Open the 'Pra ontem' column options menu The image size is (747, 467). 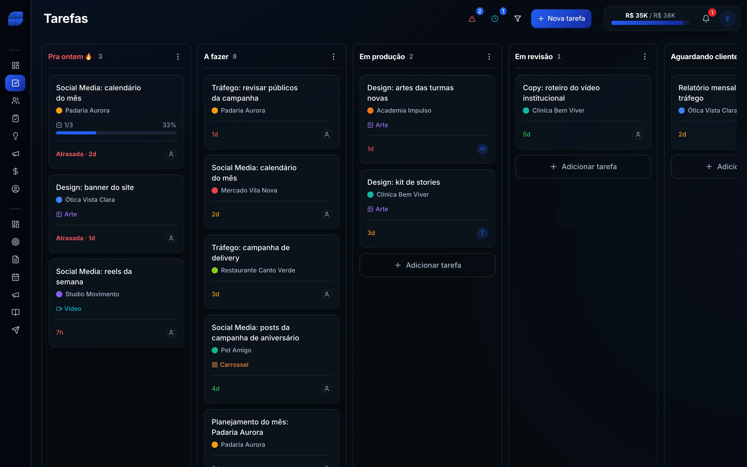[178, 57]
